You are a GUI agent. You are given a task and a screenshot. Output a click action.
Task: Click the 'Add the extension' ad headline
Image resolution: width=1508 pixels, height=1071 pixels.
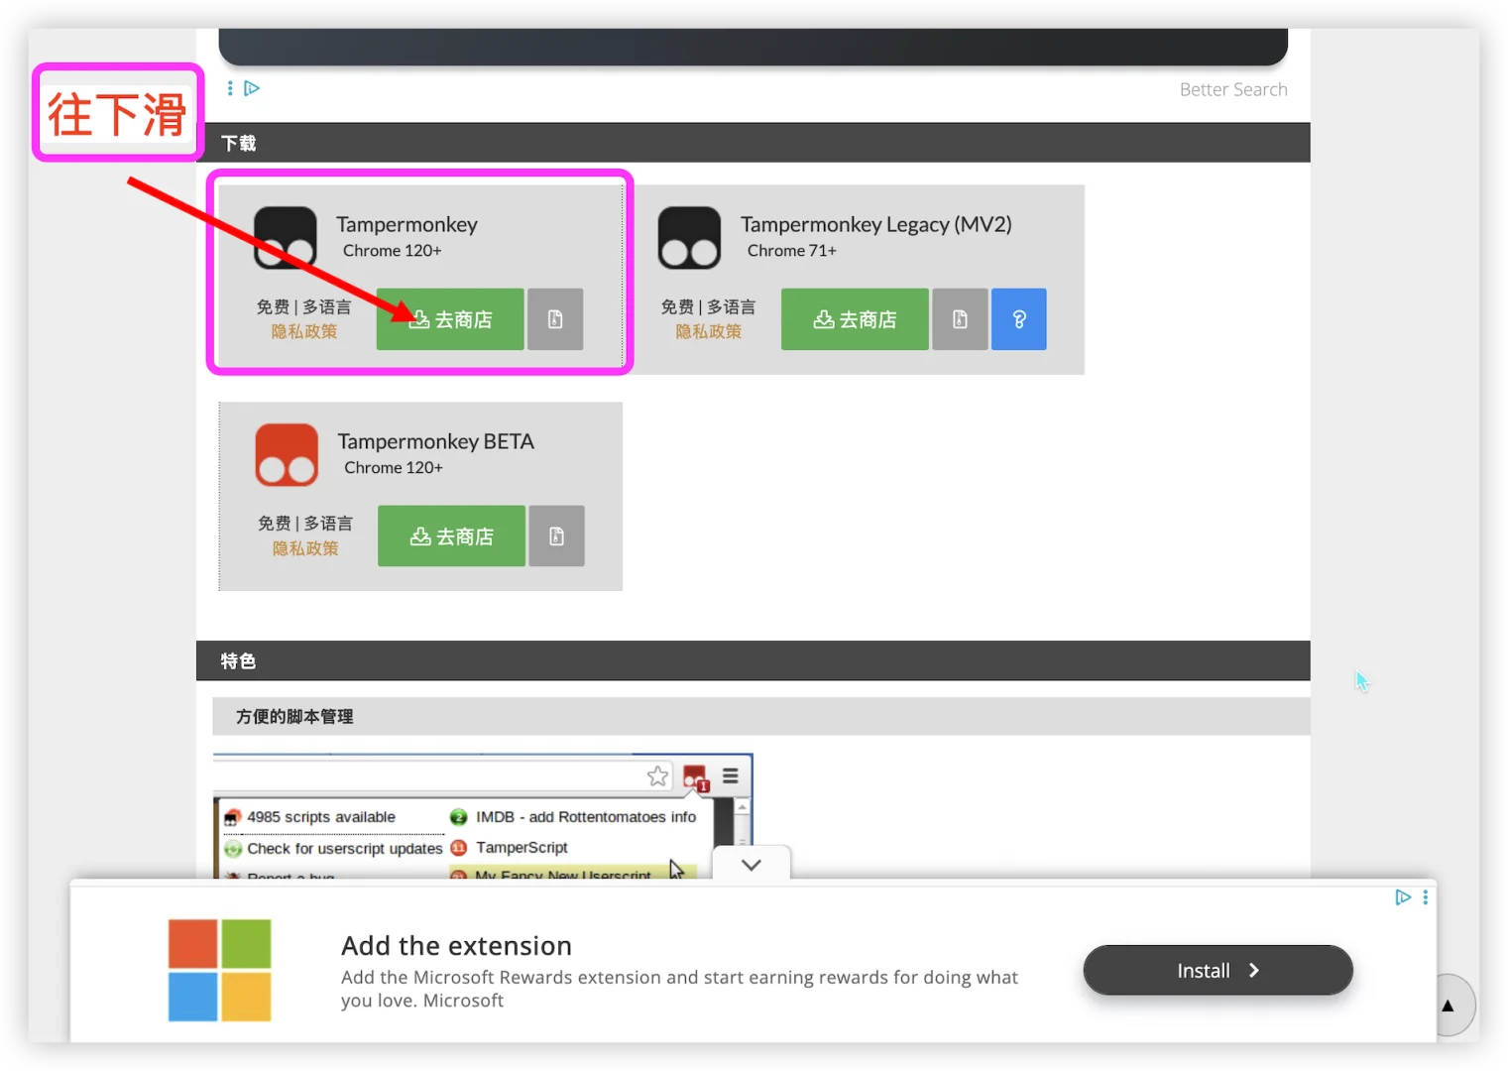(457, 945)
